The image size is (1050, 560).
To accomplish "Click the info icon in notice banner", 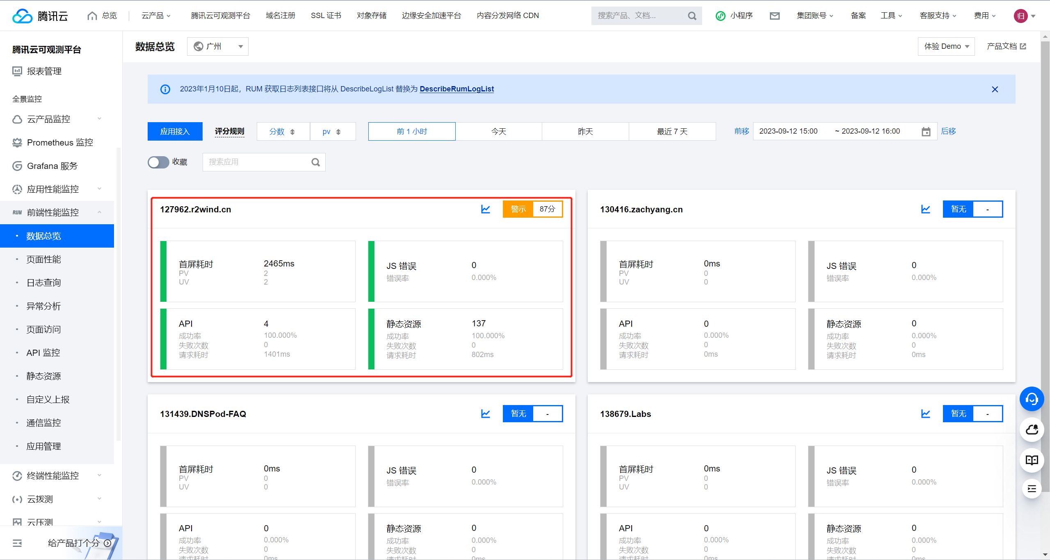I will [x=165, y=89].
